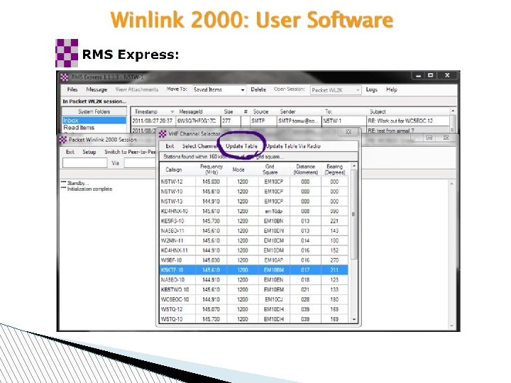Screen dimensions: 511x383
Task: Select the N5TW-12 station row
Action: point(254,182)
